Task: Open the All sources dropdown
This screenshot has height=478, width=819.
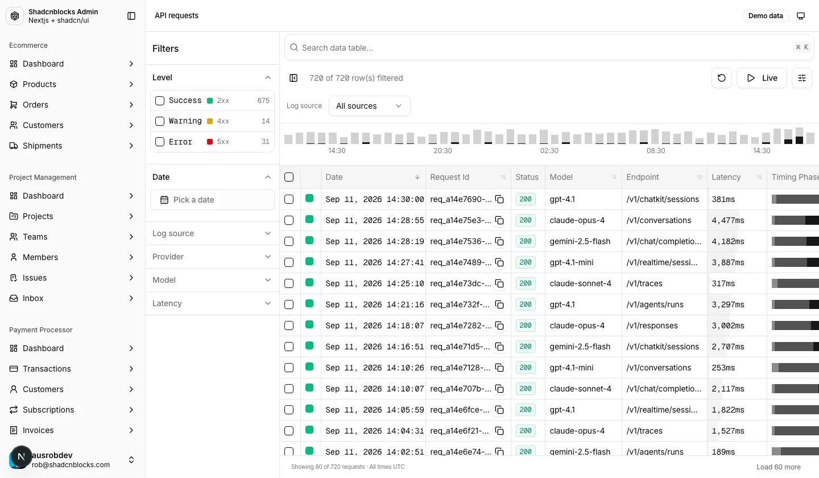Action: (x=369, y=106)
